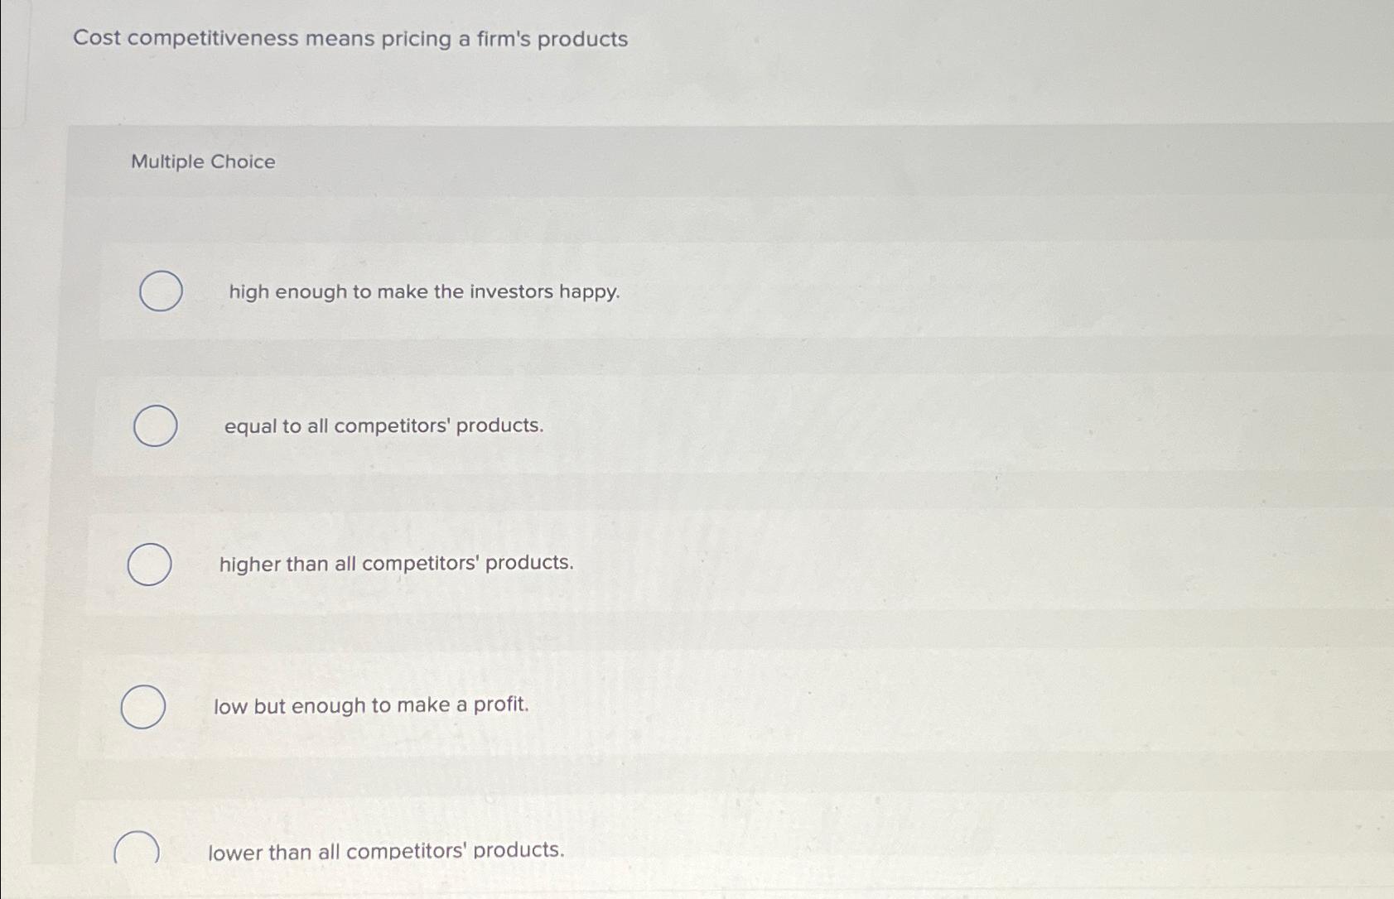Click the question about cost competitiveness

[x=349, y=39]
